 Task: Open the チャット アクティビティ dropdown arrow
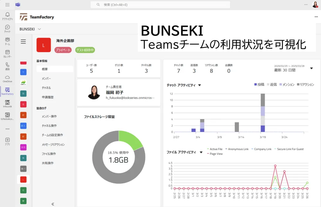pos(200,85)
